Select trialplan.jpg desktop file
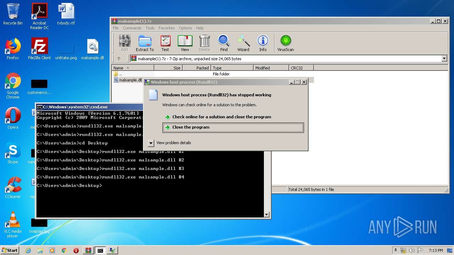The image size is (454, 255). [39, 226]
